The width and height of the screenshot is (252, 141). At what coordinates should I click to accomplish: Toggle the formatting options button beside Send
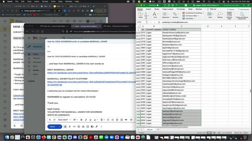tap(65, 127)
